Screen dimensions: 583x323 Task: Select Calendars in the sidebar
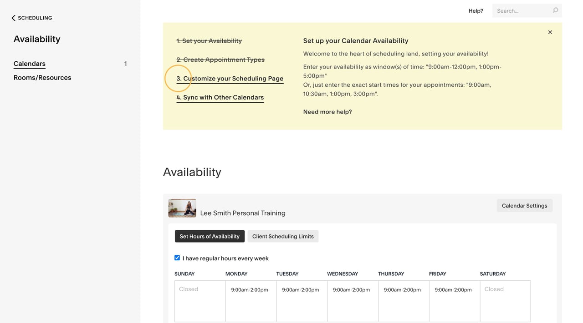[29, 64]
